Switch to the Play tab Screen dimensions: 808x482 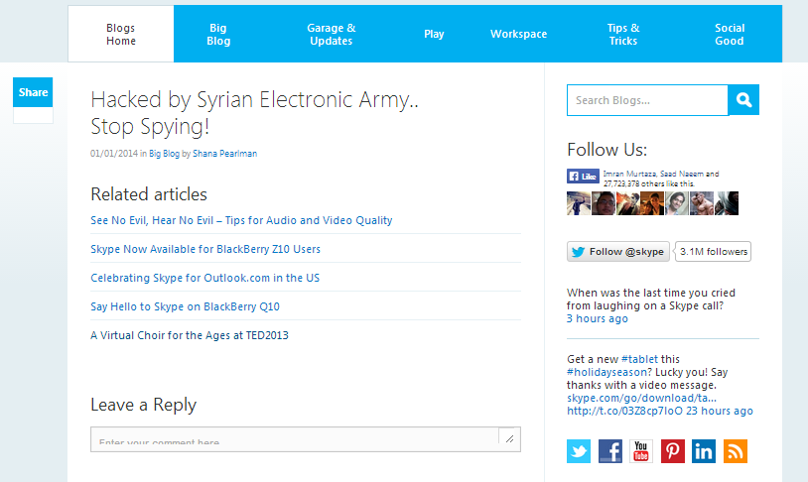point(434,34)
